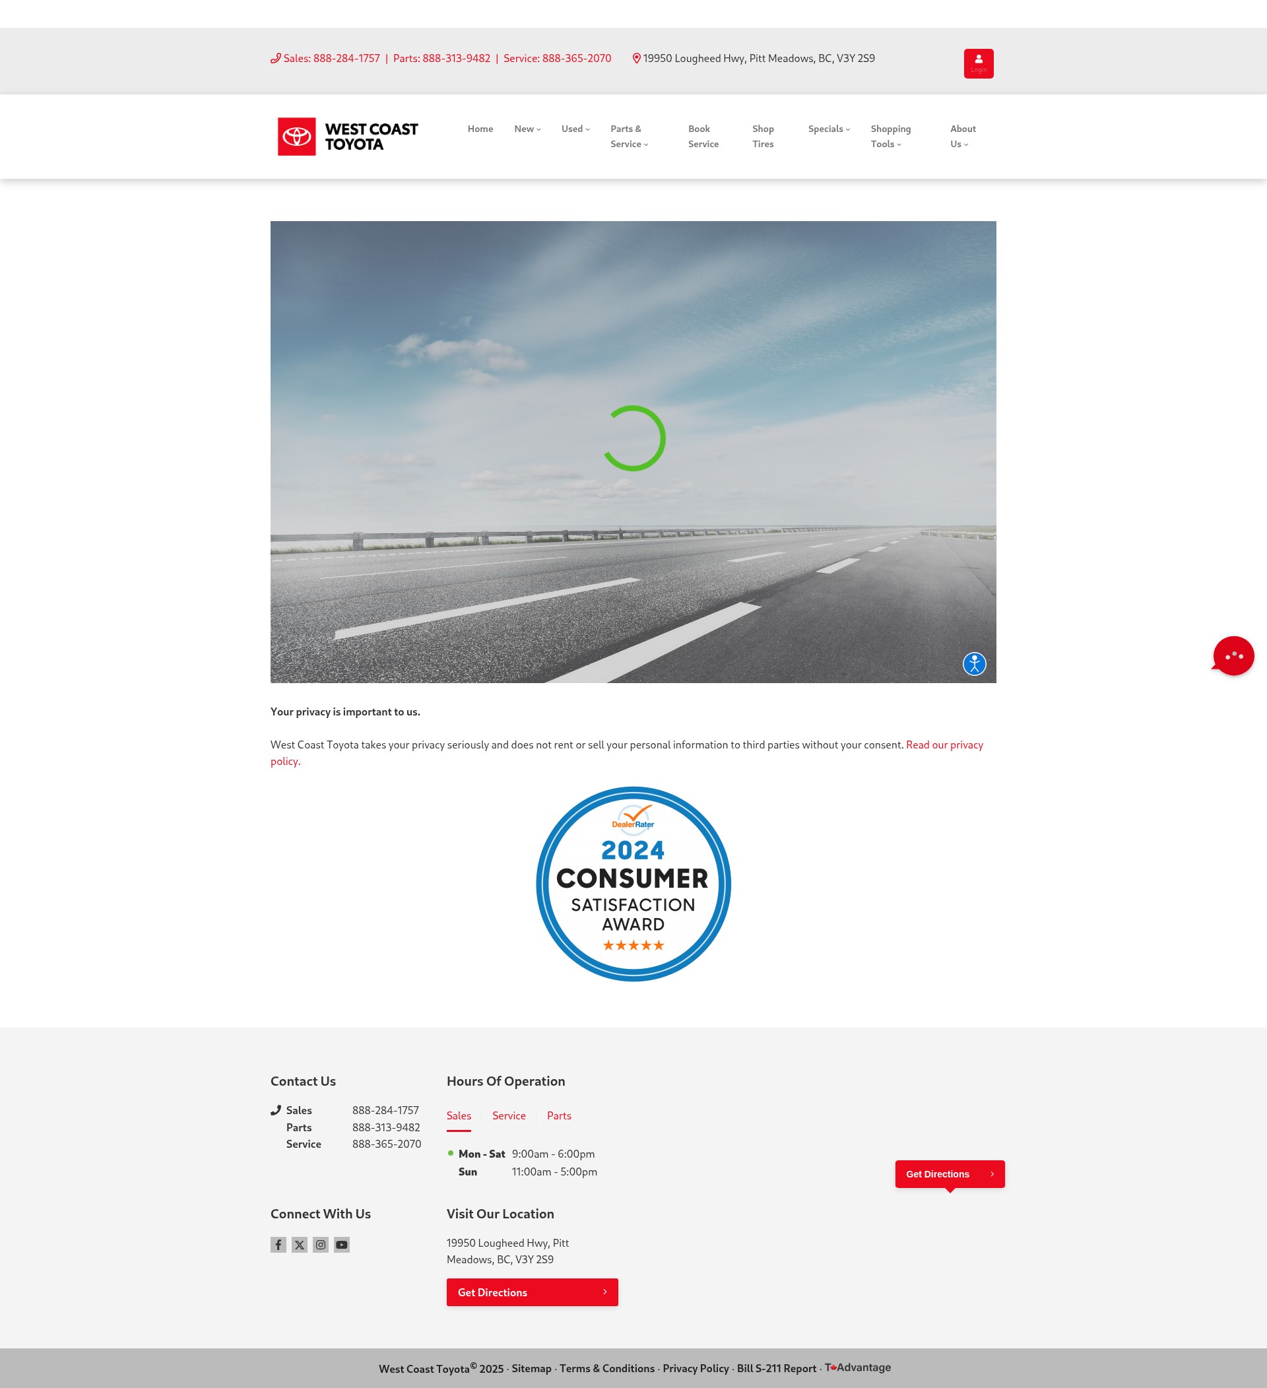The image size is (1267, 1388).
Task: Open the Sitemap footer link
Action: coord(531,1368)
